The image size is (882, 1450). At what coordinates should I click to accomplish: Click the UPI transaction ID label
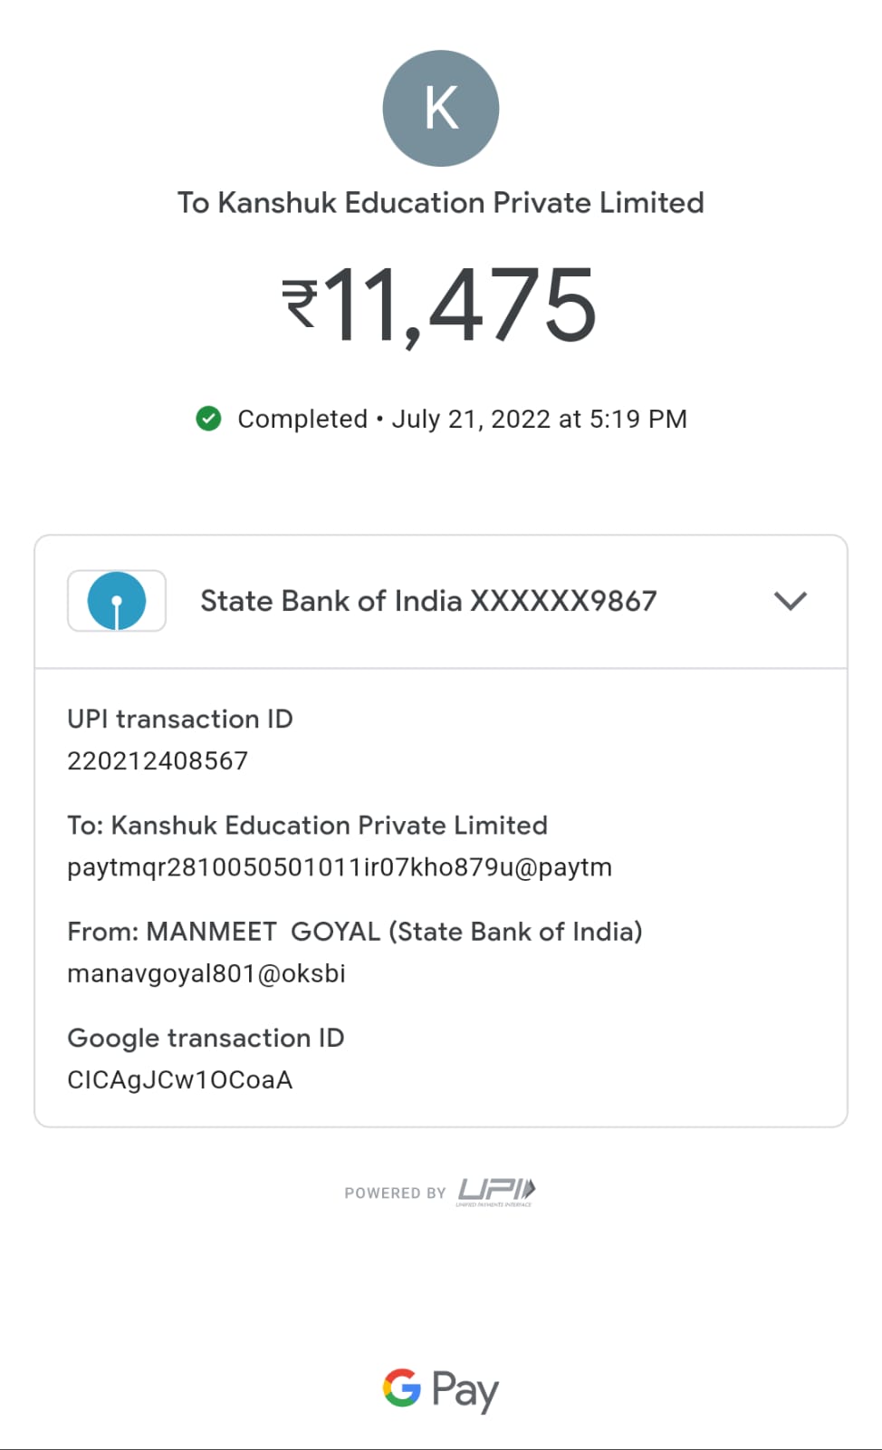(180, 719)
